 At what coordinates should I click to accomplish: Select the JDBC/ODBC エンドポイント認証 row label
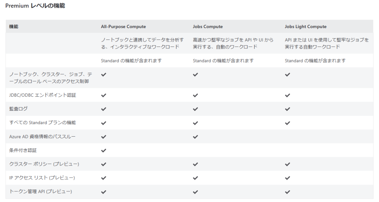43,95
